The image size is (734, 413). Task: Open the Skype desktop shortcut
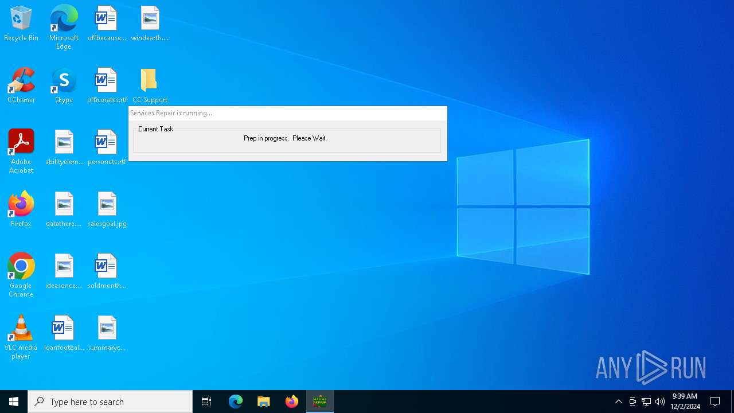(x=64, y=85)
